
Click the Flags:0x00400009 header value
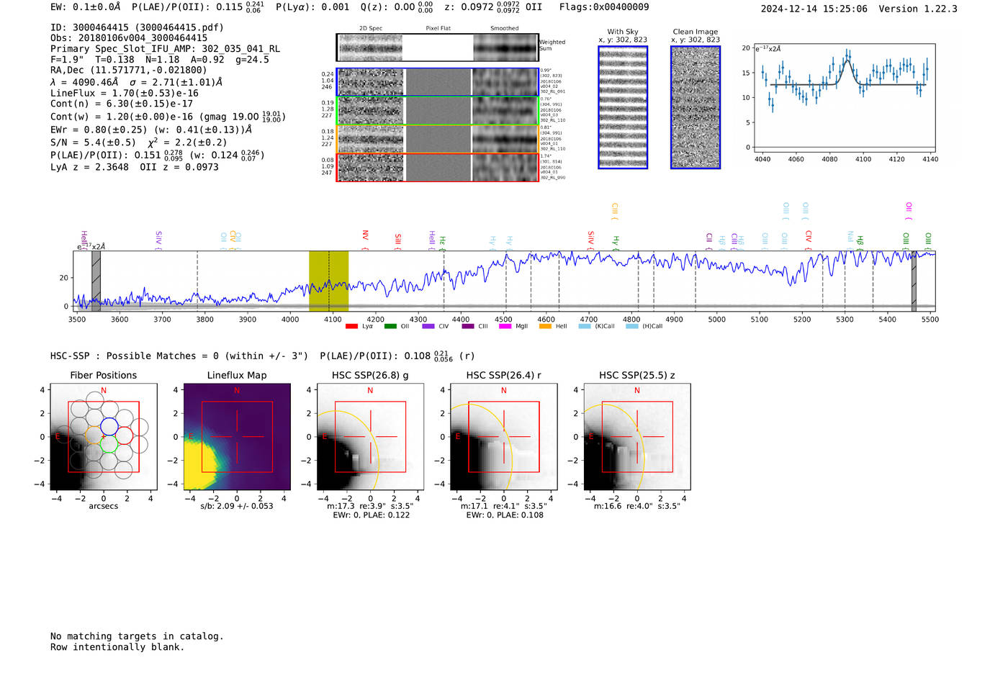pos(604,7)
